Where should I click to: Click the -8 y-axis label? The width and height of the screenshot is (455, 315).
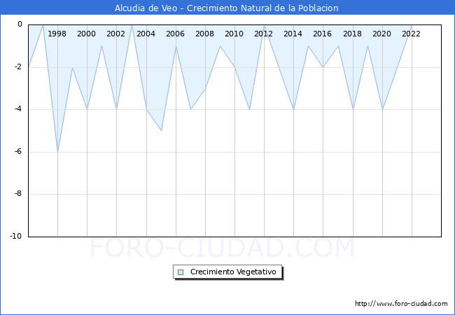click(18, 194)
